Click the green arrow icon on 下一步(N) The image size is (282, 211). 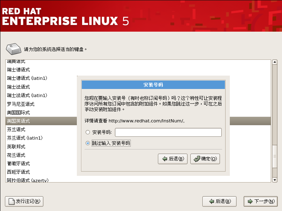(x=250, y=201)
